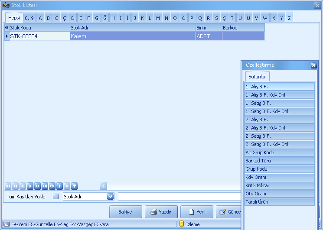
Task: Go to first record navigator button
Action: 8,186
